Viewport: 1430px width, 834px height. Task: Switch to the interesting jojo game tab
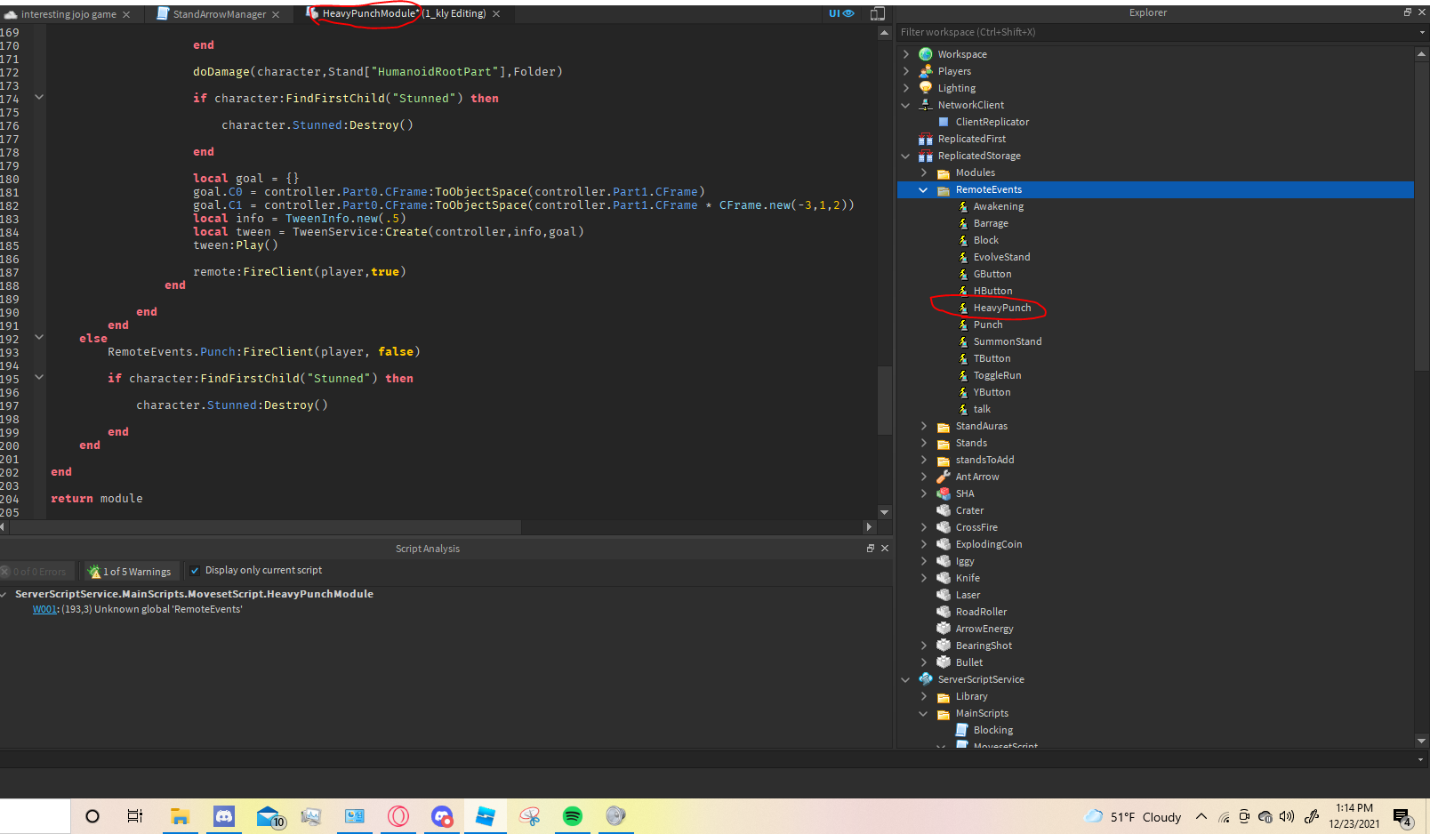(x=68, y=14)
